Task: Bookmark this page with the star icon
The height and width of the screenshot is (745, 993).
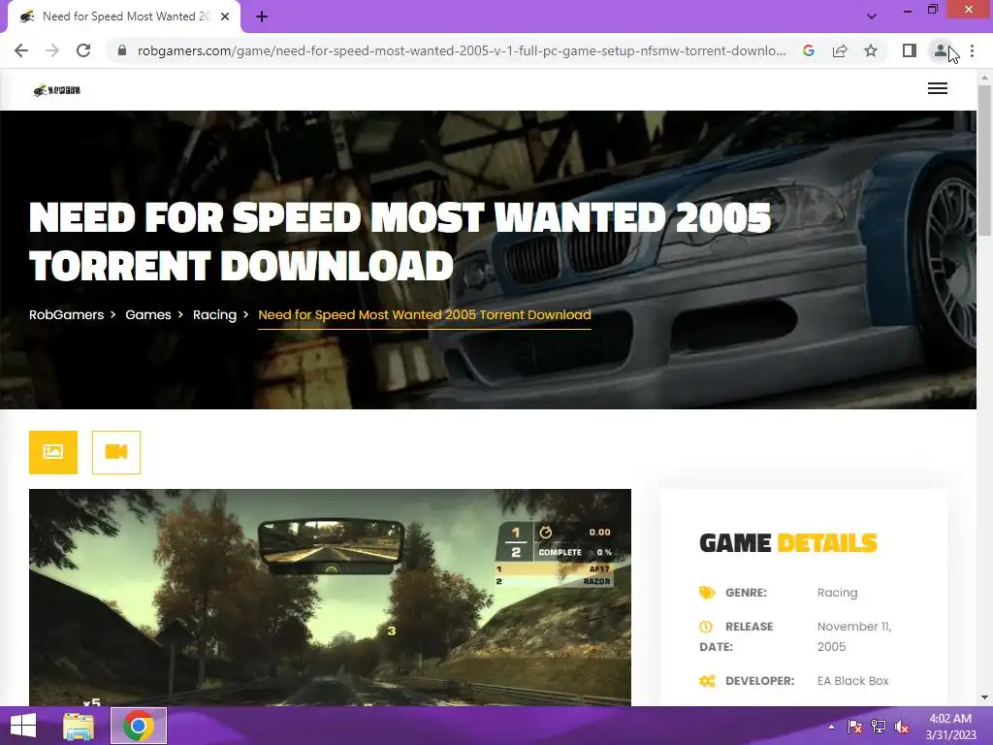Action: 871,50
